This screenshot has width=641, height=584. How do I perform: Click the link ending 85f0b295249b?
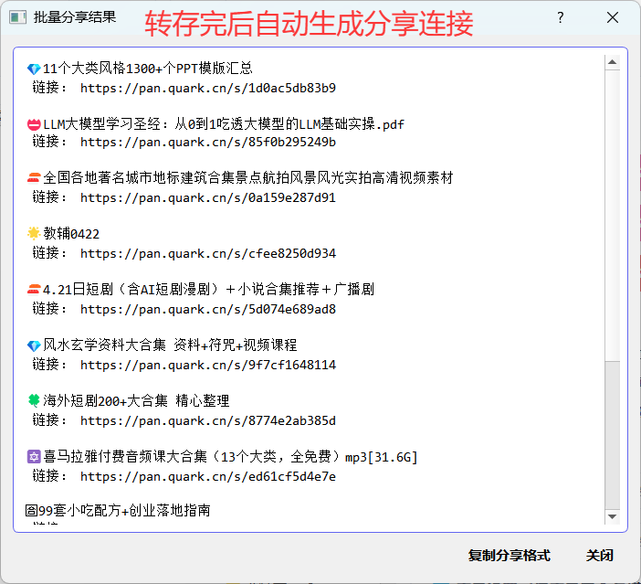pyautogui.click(x=208, y=142)
